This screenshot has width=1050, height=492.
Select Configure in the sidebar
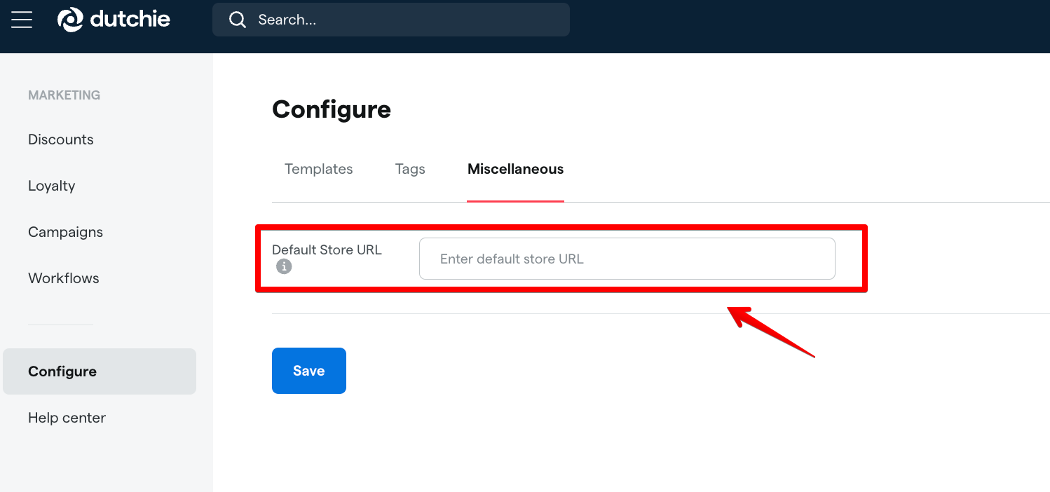[x=100, y=371]
